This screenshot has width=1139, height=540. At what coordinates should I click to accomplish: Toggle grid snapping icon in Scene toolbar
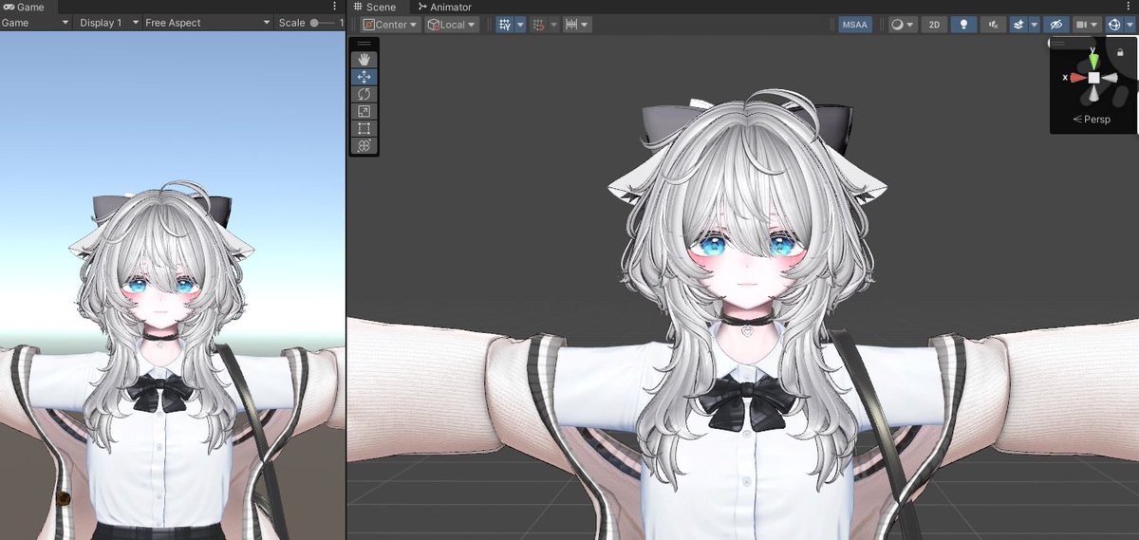click(x=505, y=25)
